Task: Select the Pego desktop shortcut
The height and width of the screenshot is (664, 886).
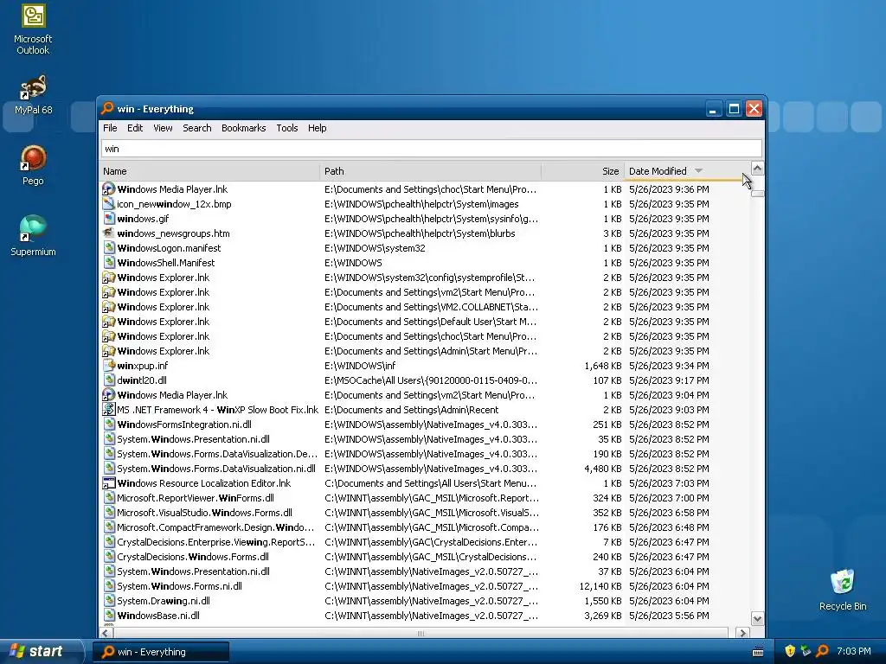Action: tap(33, 165)
